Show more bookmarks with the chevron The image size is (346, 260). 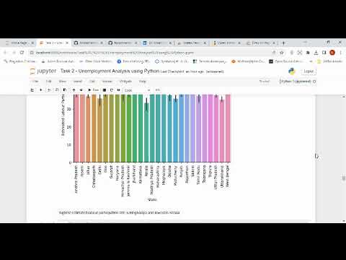(311, 61)
